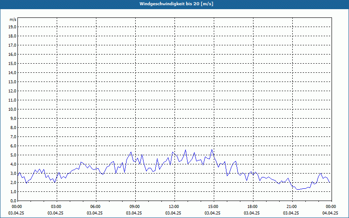Select the 11,0 y-axis label
Screen dimensions: 349x218
coord(12,100)
